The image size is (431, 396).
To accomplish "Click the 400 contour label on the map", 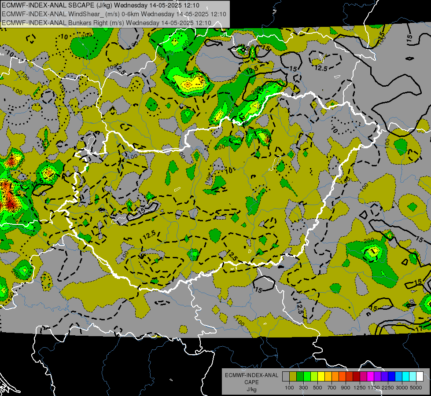I will 195,76.
